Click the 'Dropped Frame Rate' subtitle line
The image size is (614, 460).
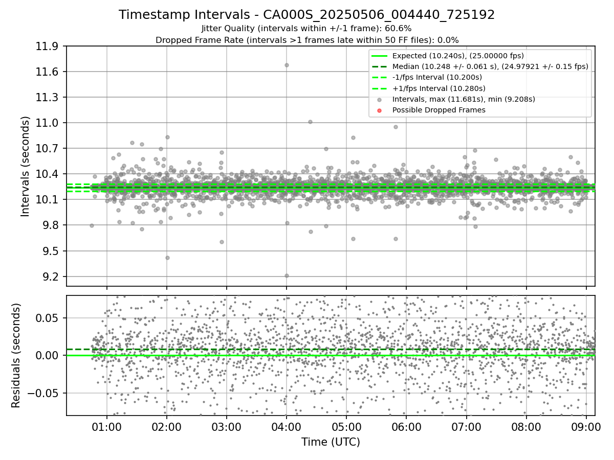307,40
